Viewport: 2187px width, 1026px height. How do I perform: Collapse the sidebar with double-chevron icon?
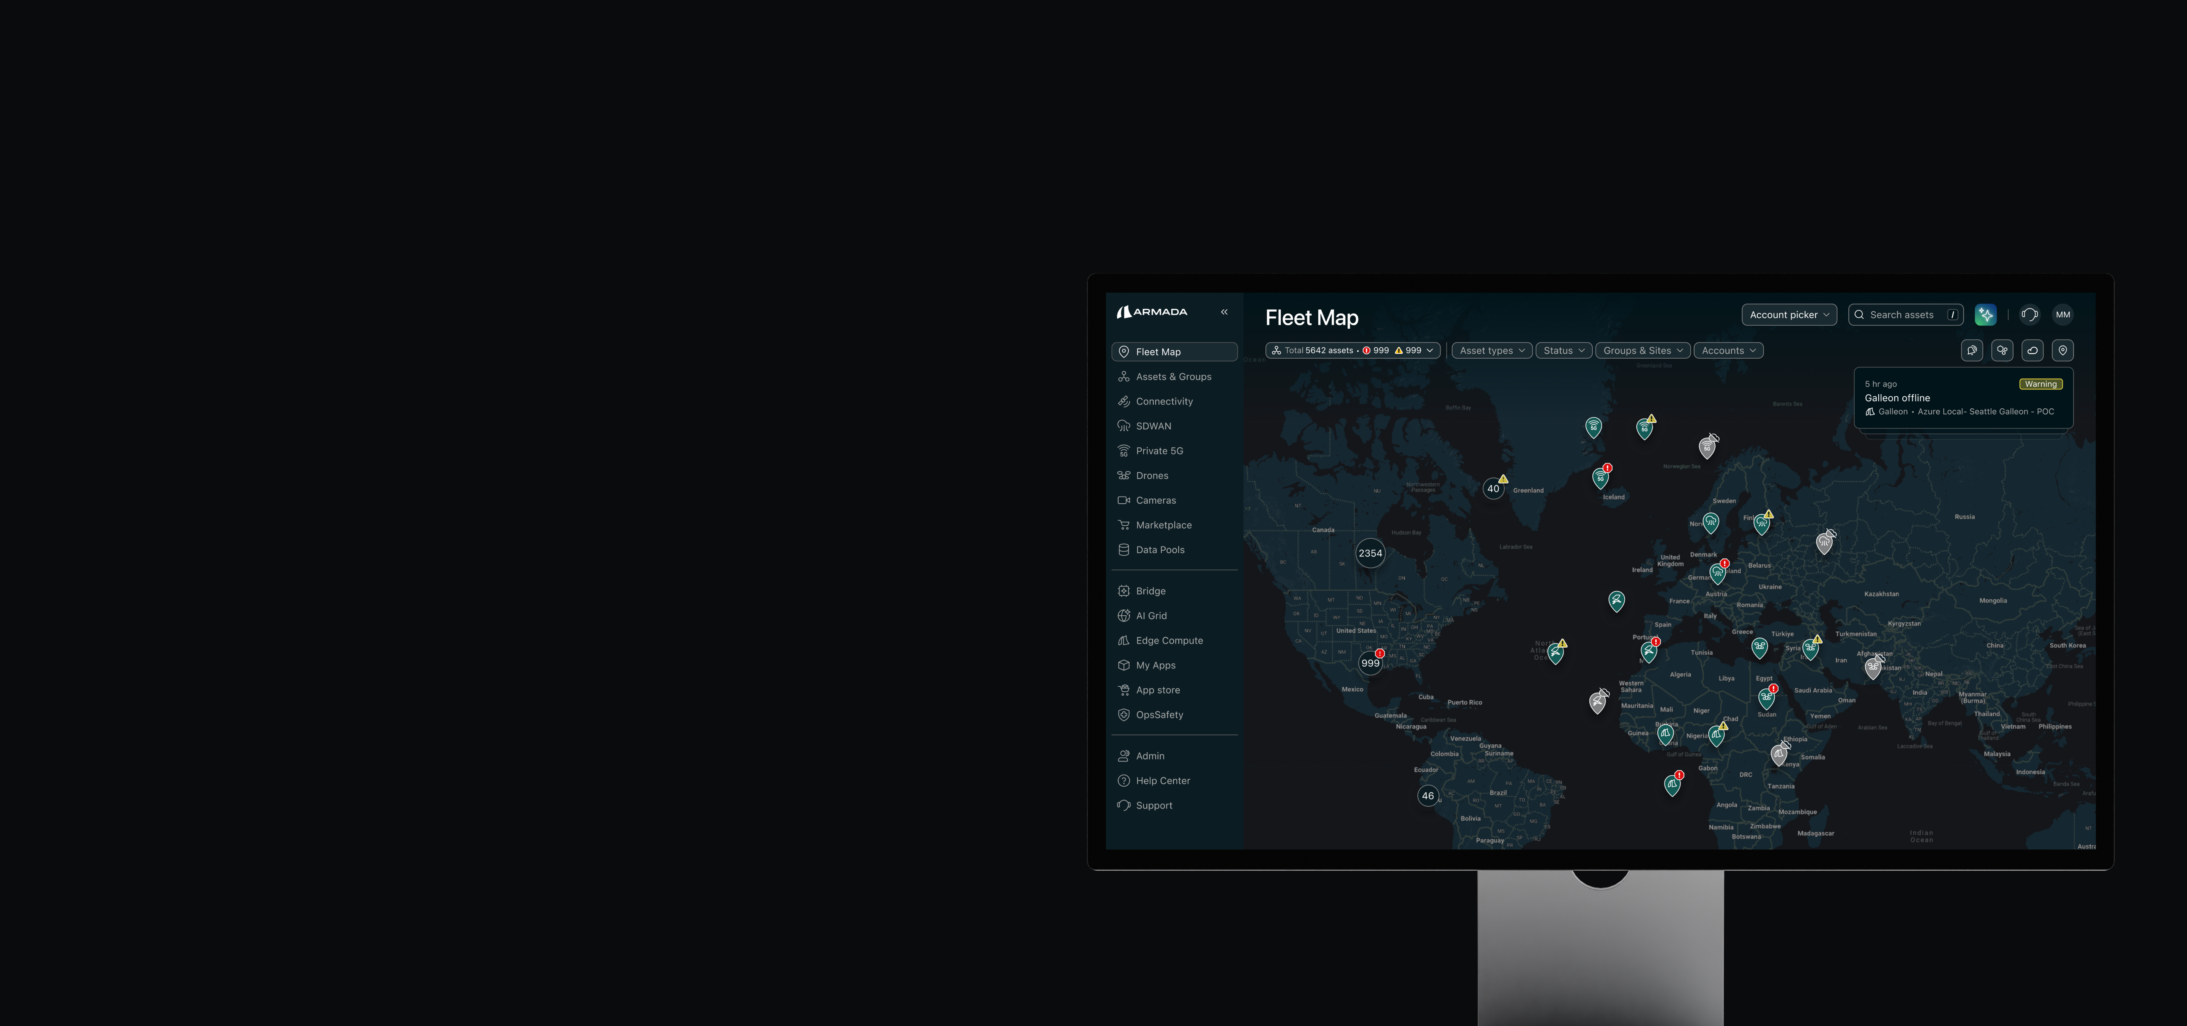click(x=1224, y=312)
